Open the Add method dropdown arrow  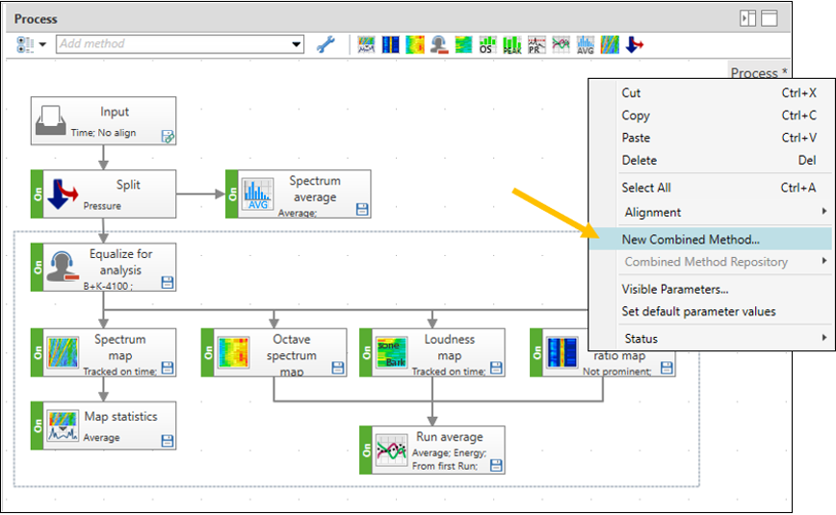pyautogui.click(x=297, y=44)
